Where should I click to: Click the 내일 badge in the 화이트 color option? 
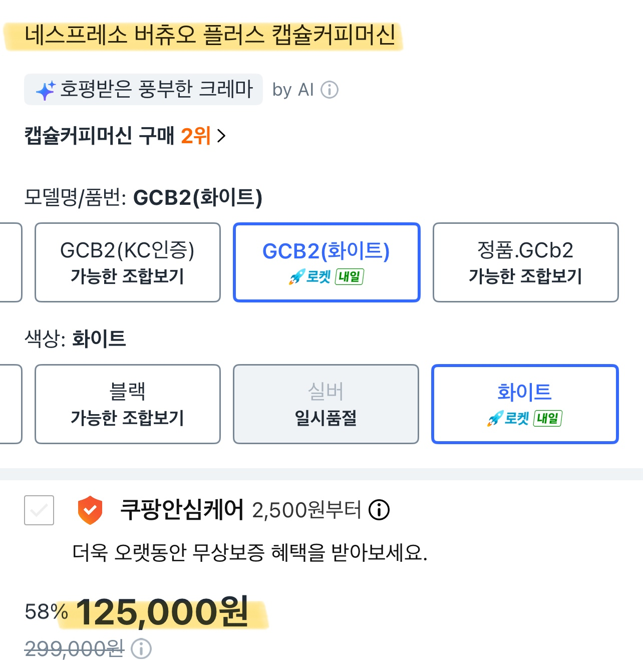(548, 418)
